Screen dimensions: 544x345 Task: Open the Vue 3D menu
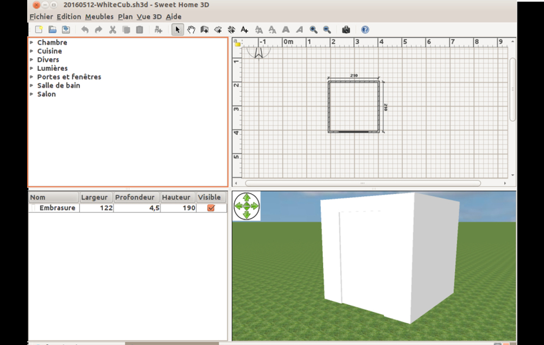click(x=149, y=17)
